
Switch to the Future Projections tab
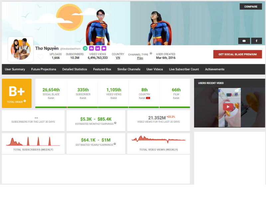pyautogui.click(x=44, y=69)
